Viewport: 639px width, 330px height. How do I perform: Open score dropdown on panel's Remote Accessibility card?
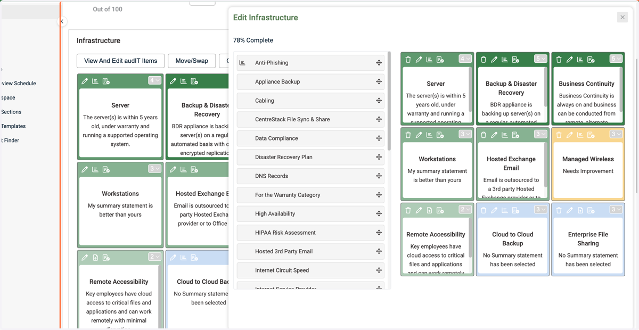465,210
